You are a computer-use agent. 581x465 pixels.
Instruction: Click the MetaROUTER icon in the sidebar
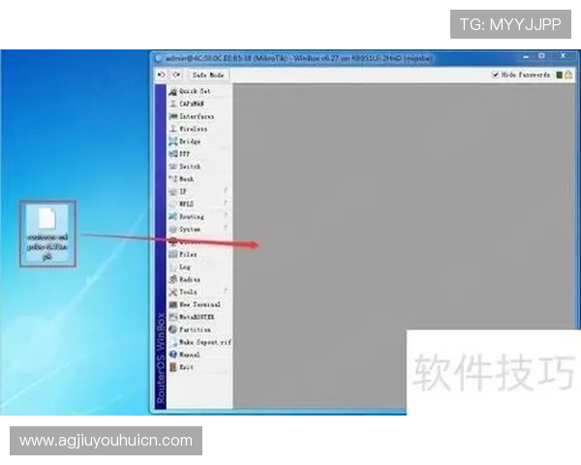click(173, 317)
